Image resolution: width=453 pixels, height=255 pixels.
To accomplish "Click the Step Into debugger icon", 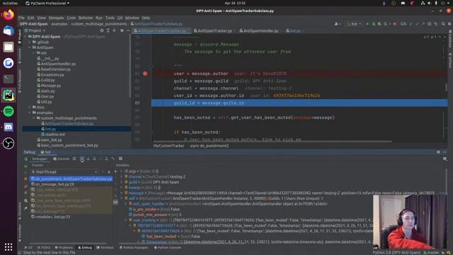I will [x=88, y=159].
